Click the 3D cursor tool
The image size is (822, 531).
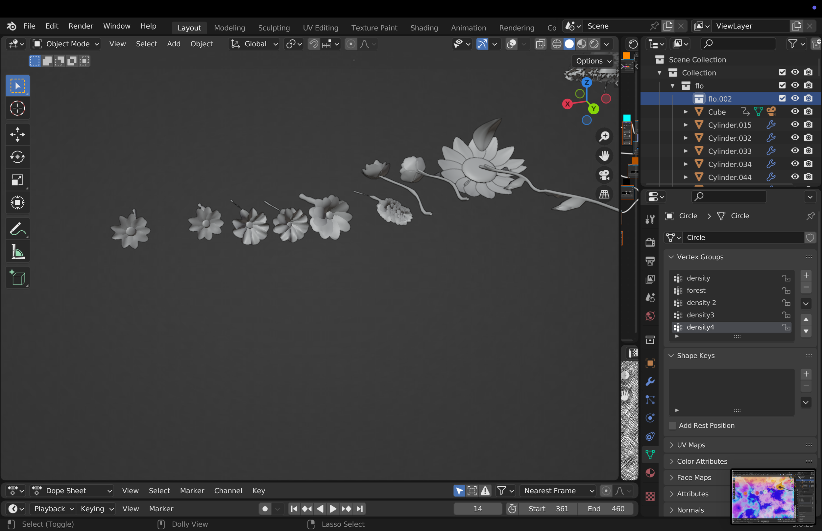(x=17, y=108)
